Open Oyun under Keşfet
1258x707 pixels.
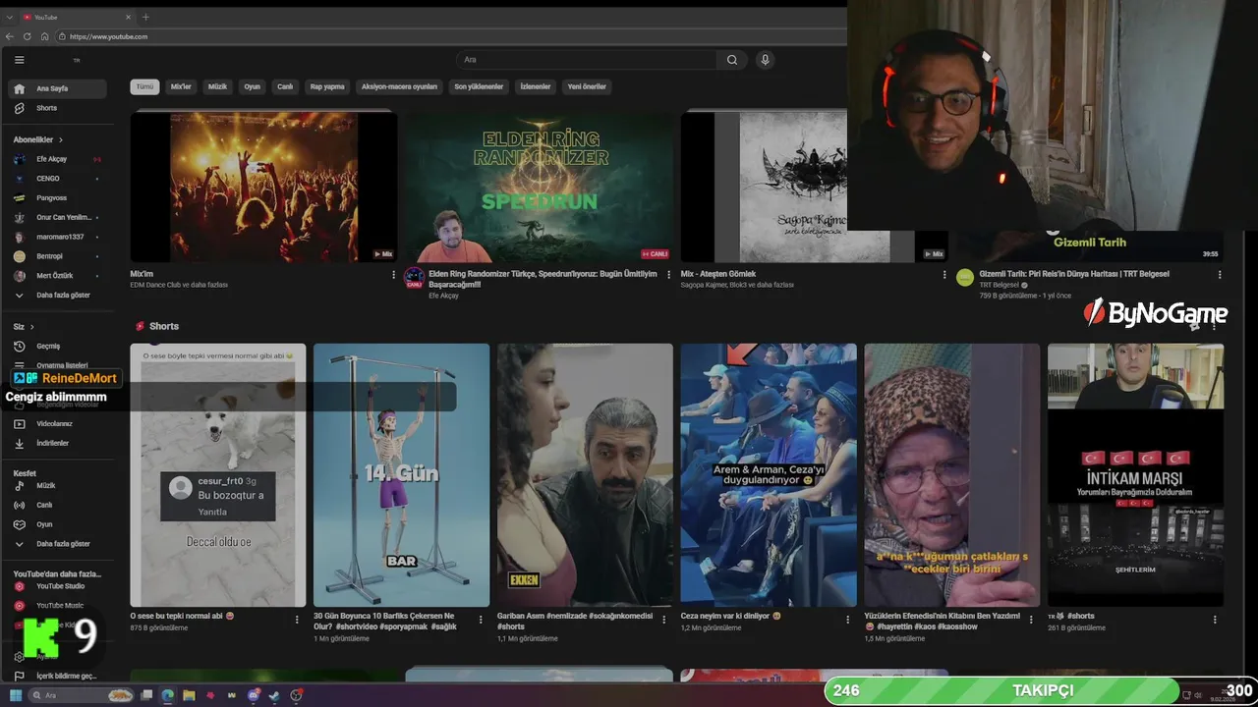57,524
